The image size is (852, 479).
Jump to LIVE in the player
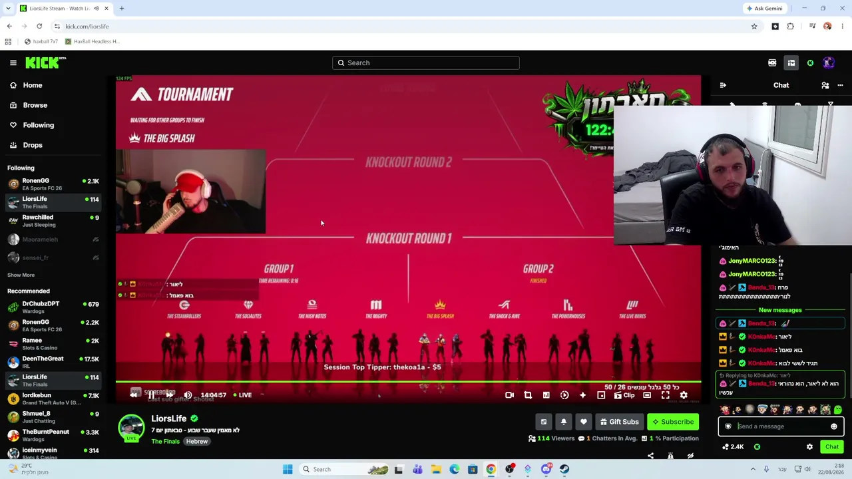click(242, 395)
